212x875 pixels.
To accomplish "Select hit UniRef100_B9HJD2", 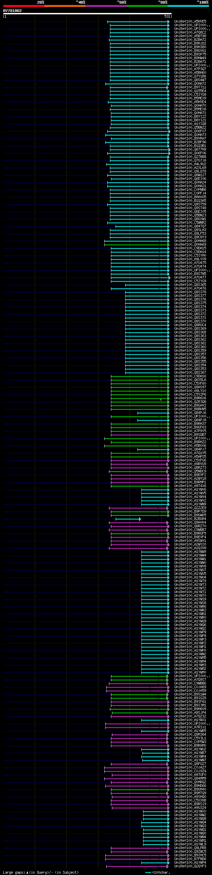I will (x=190, y=44).
